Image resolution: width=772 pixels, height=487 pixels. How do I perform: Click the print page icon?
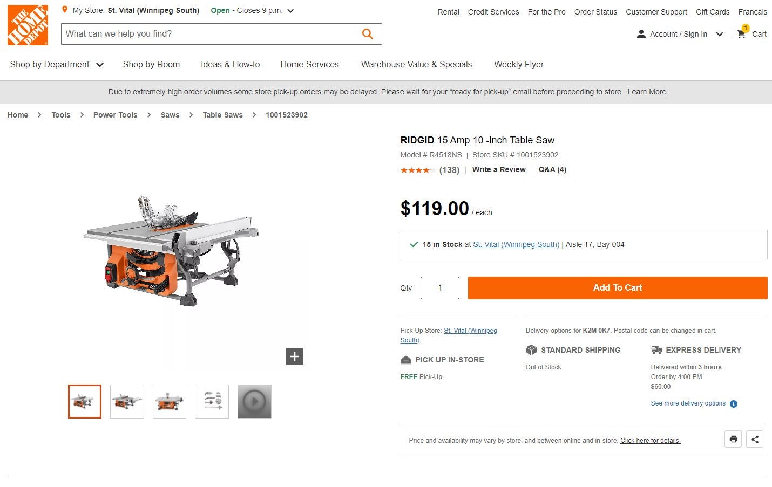pos(733,439)
